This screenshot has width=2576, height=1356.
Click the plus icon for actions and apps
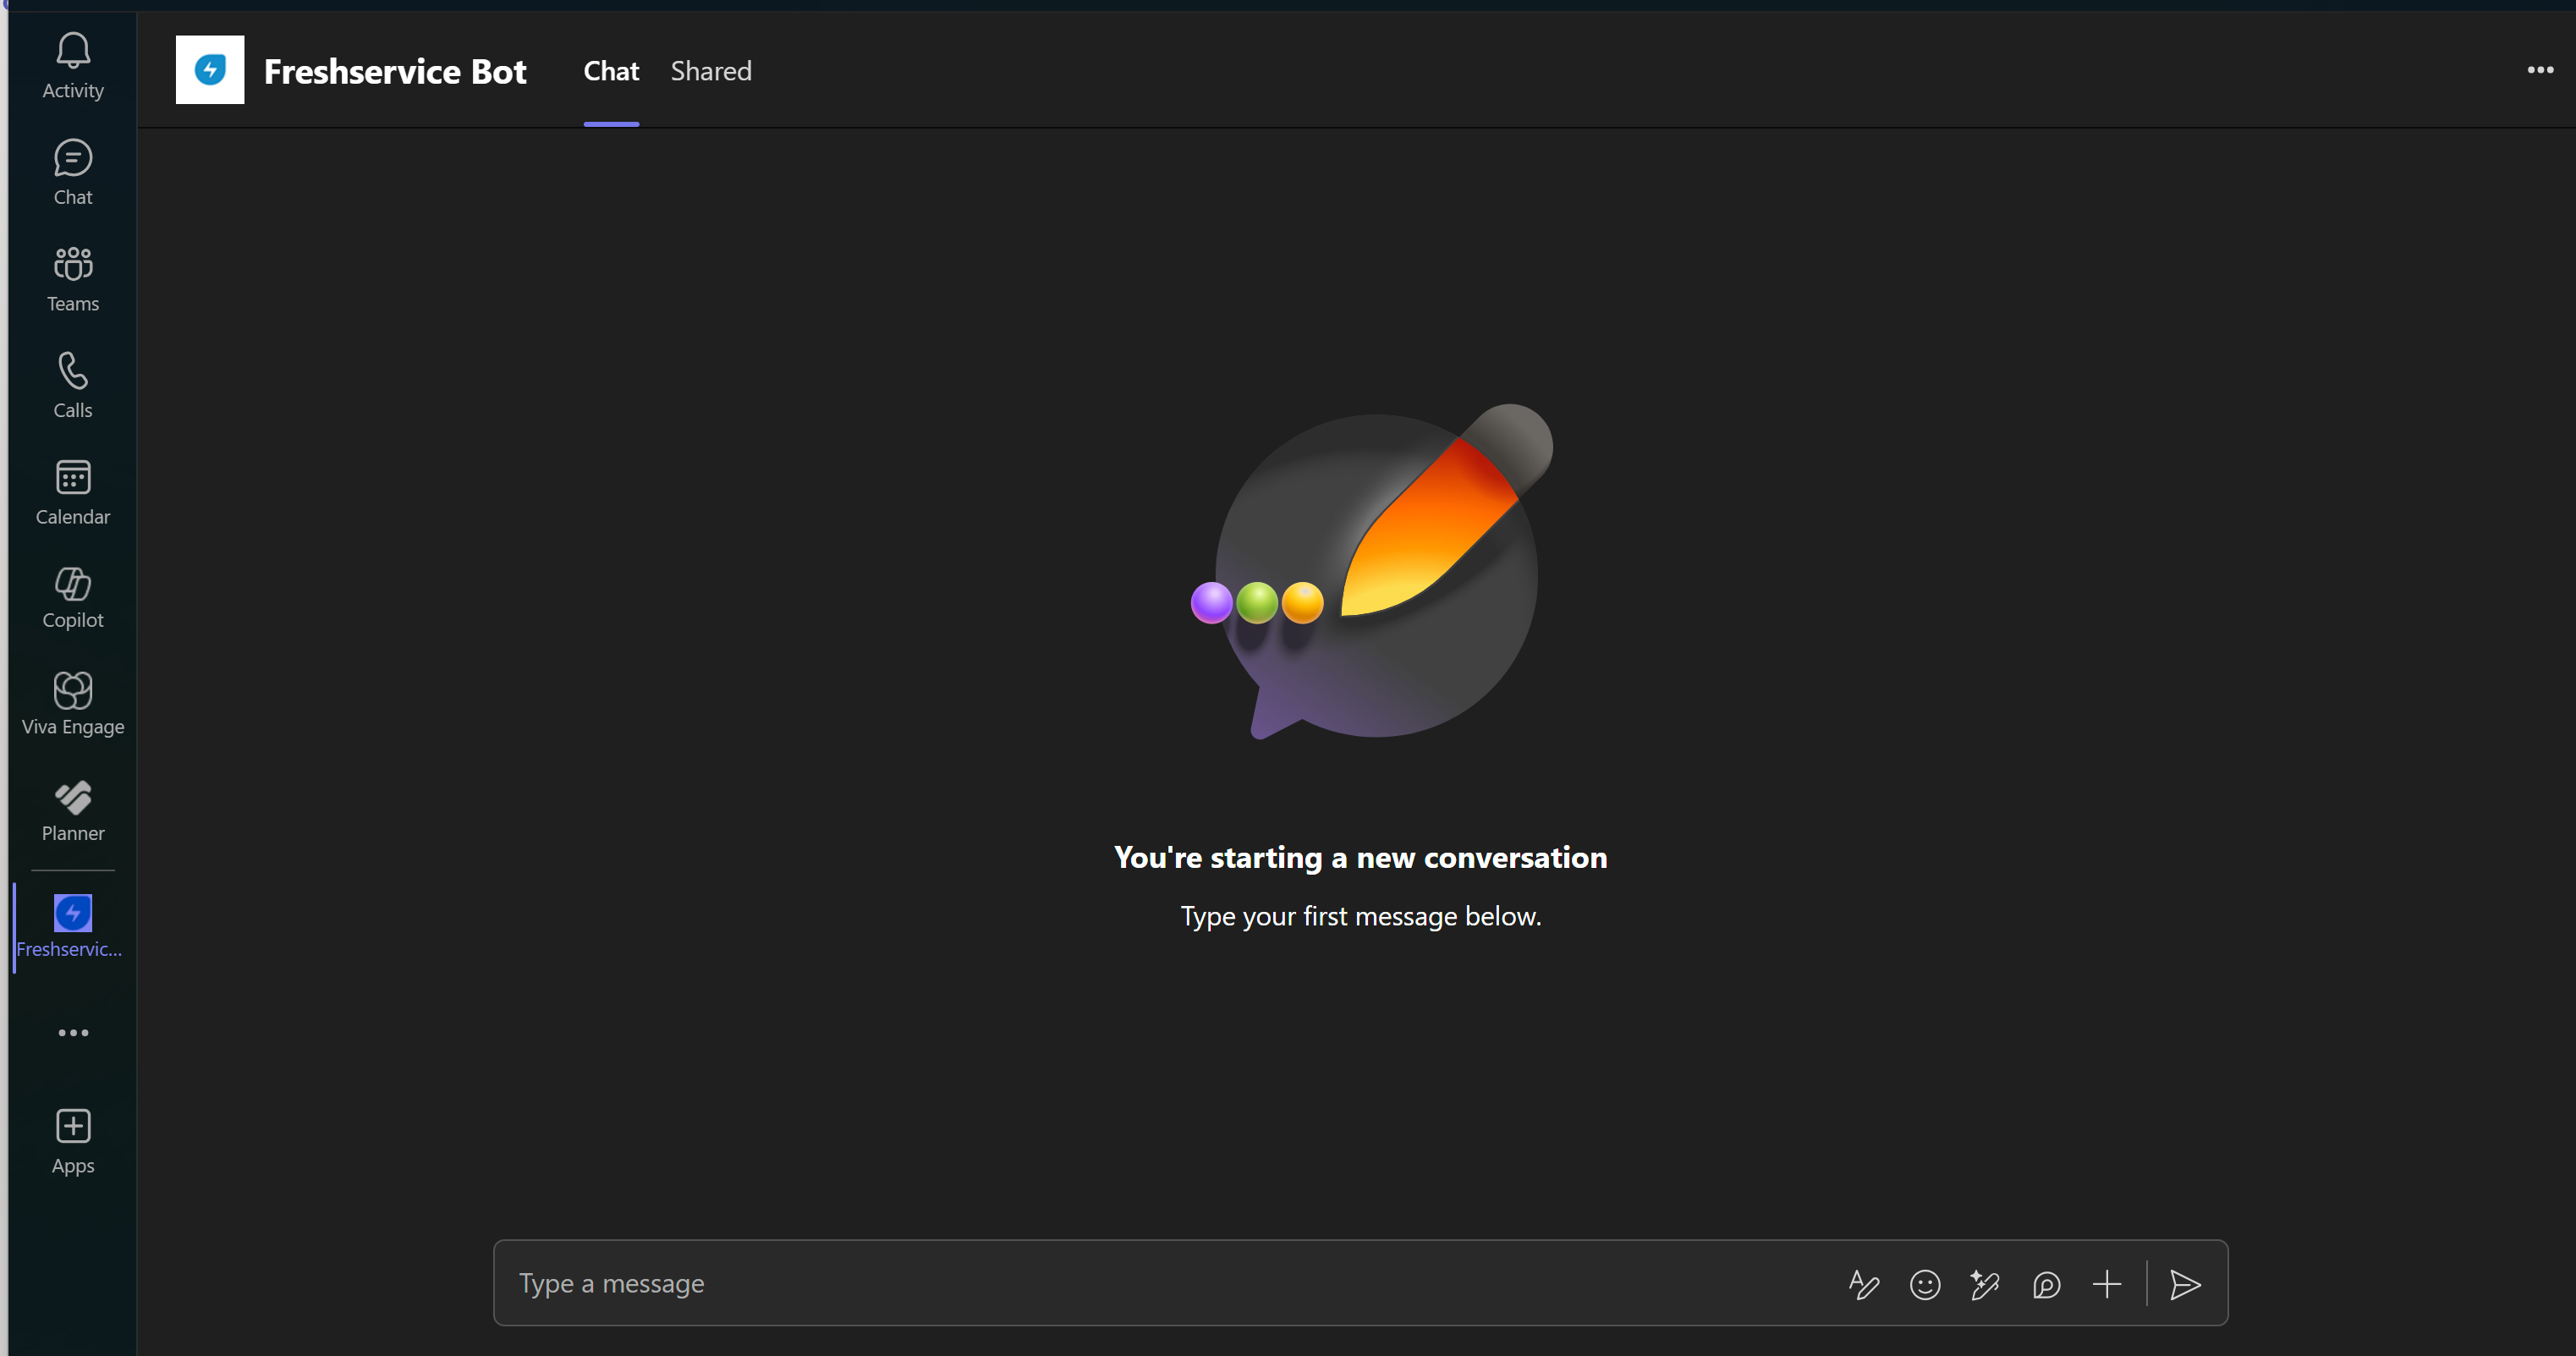click(x=2107, y=1284)
